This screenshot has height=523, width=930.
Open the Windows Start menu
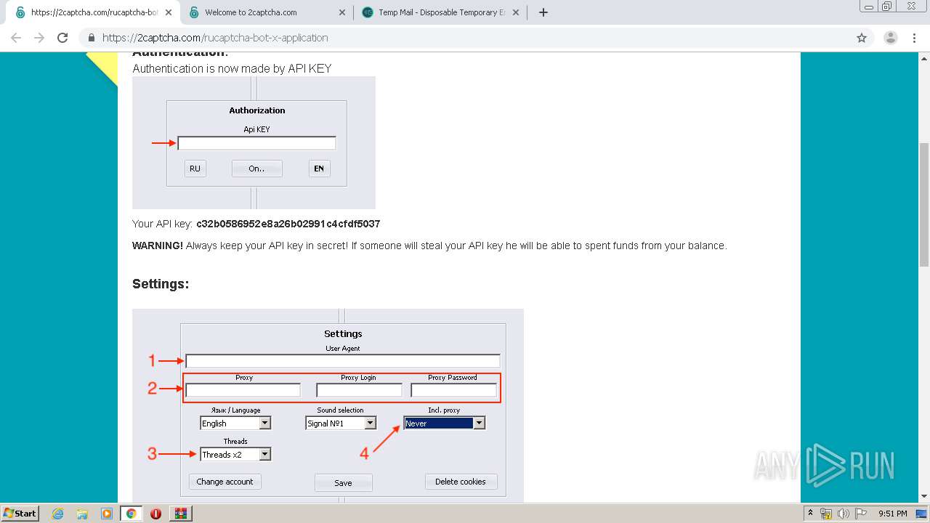pos(20,513)
